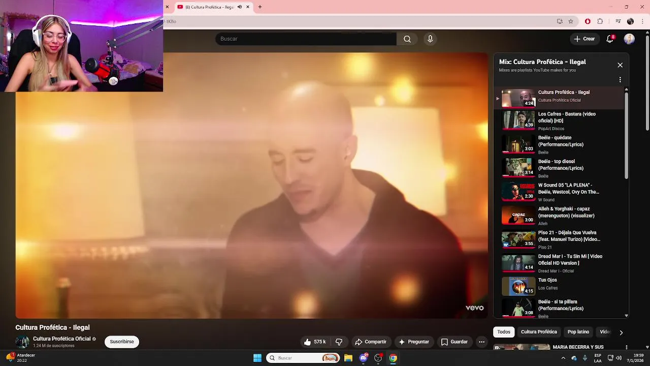The image size is (650, 366).
Task: Open Chrome extensions puzzle icon
Action: [600, 21]
